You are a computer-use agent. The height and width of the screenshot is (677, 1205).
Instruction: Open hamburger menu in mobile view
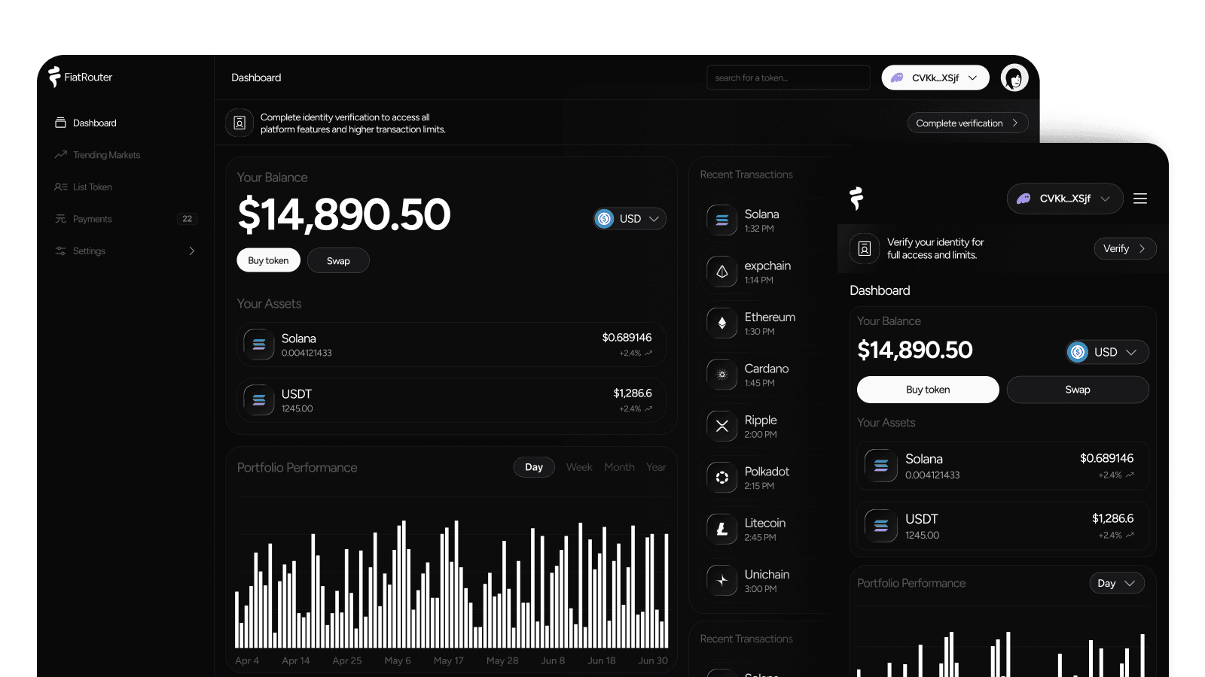1140,199
